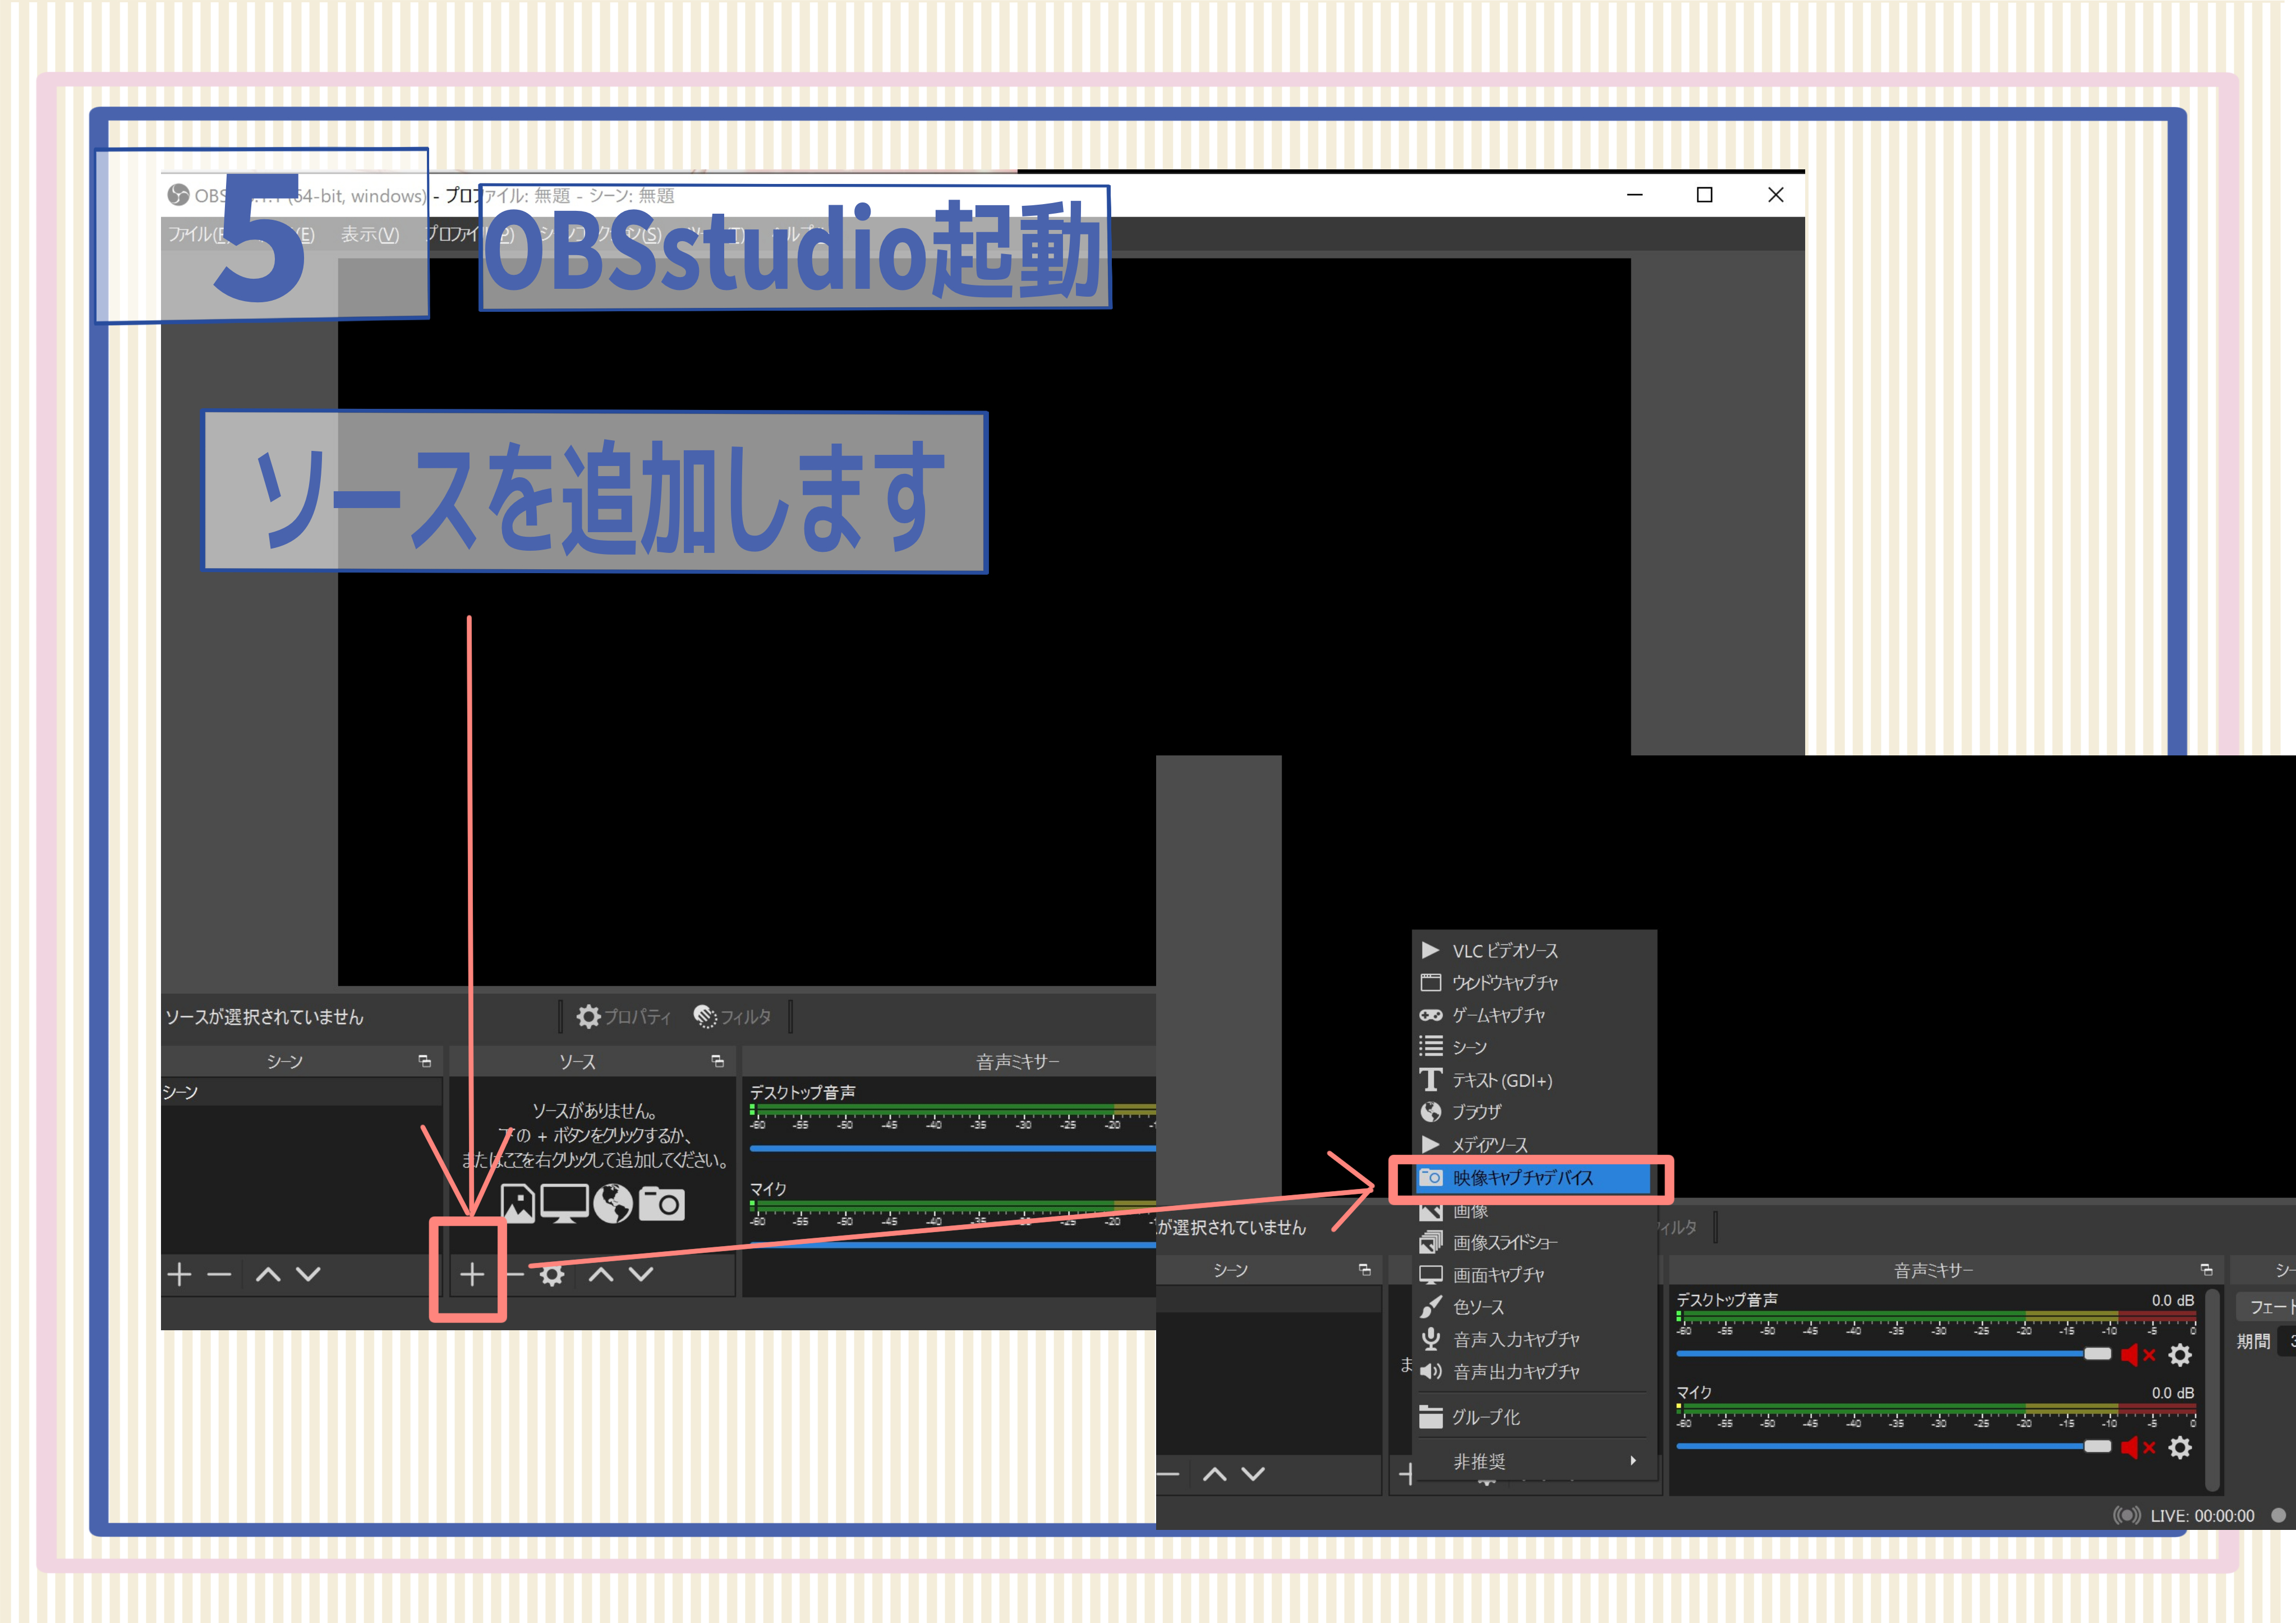Choose 音声出力キャプチャ from the add-source menu
Screen dimensions: 2296x1623
1534,1371
